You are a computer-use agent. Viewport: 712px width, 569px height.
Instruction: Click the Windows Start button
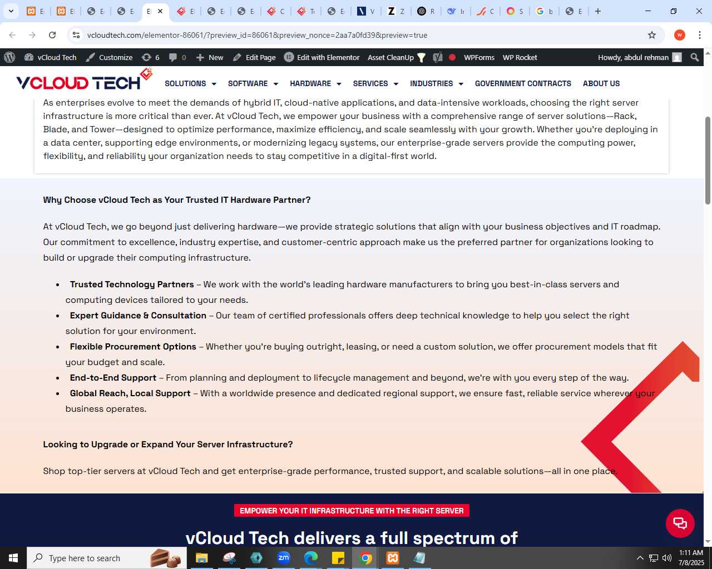tap(13, 558)
